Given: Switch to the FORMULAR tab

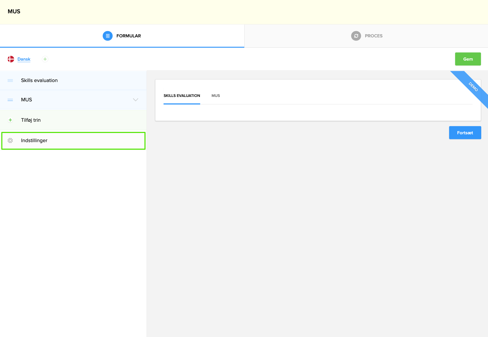Looking at the screenshot, I should tap(128, 36).
